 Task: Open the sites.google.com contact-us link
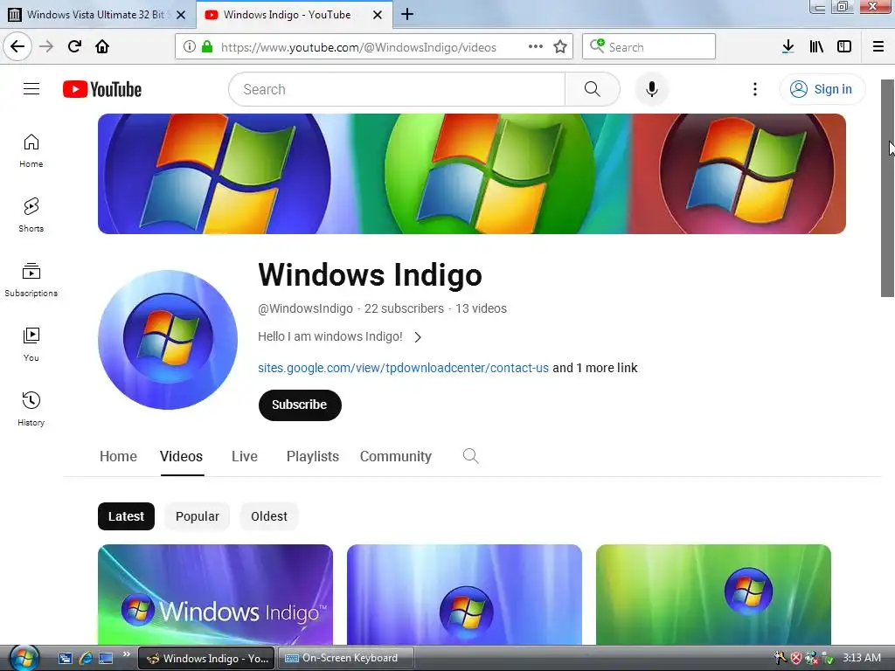(403, 368)
